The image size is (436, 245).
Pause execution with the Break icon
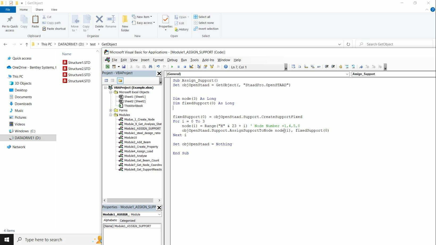pos(179,67)
